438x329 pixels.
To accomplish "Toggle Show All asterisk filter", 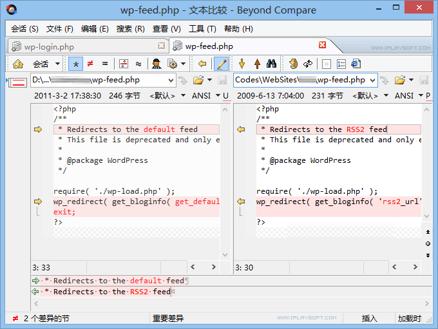I will pos(76,64).
